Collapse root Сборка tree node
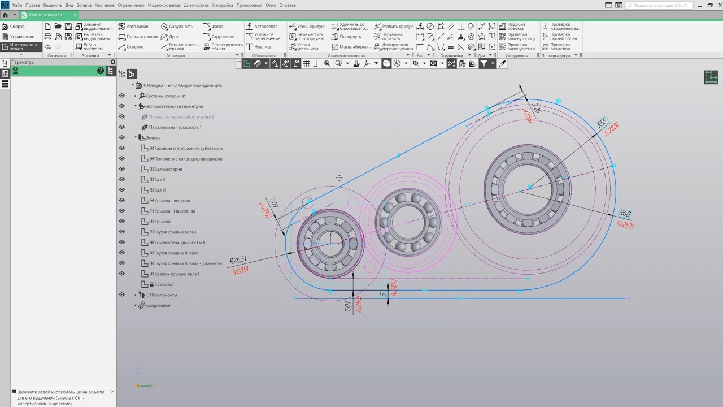Image resolution: width=723 pixels, height=407 pixels. coord(133,85)
